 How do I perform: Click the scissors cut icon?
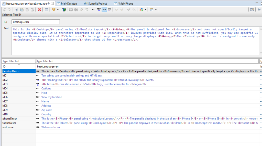coord(16,10)
